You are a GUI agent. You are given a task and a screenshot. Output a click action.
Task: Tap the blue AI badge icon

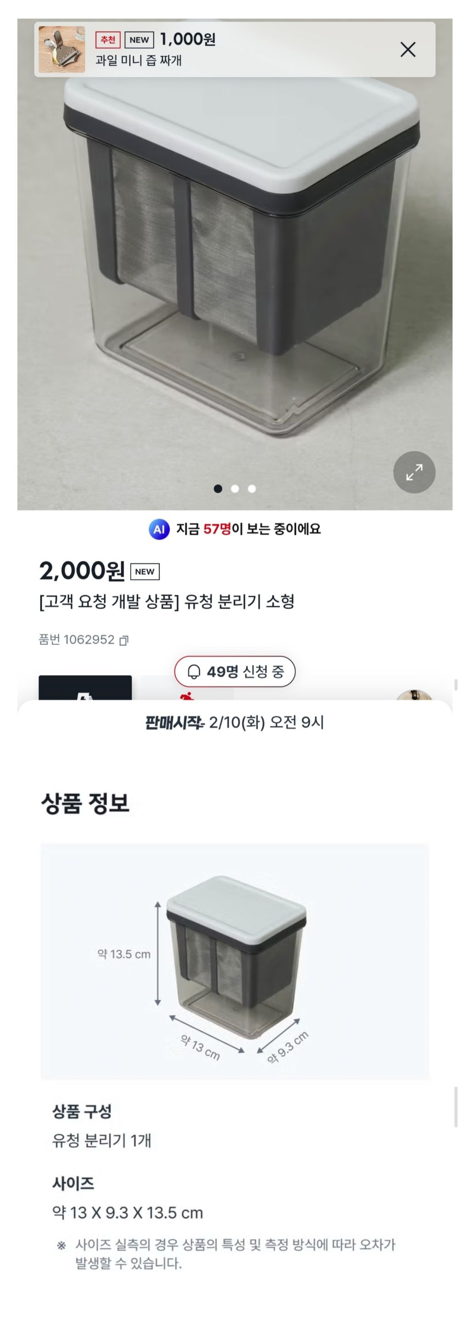pyautogui.click(x=159, y=529)
